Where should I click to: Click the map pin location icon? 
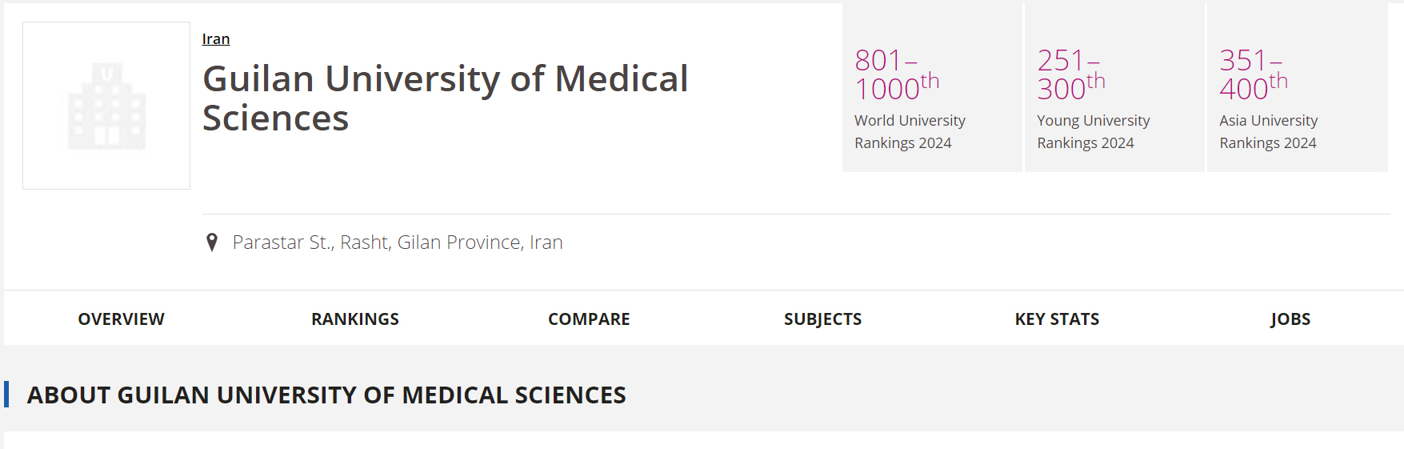pos(212,242)
